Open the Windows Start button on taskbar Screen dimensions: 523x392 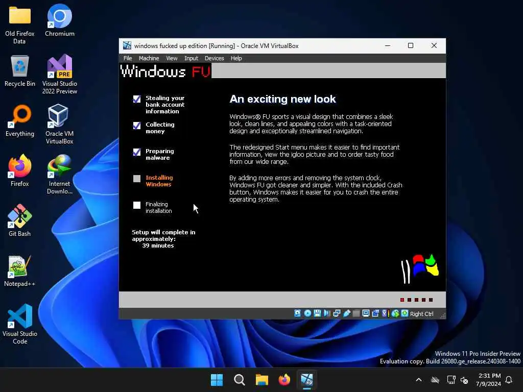[x=217, y=380]
